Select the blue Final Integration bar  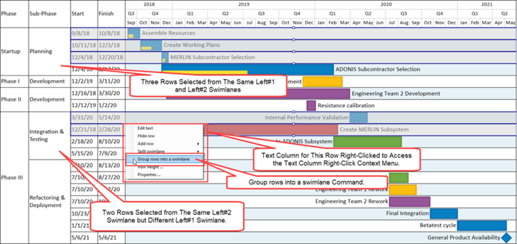point(443,214)
